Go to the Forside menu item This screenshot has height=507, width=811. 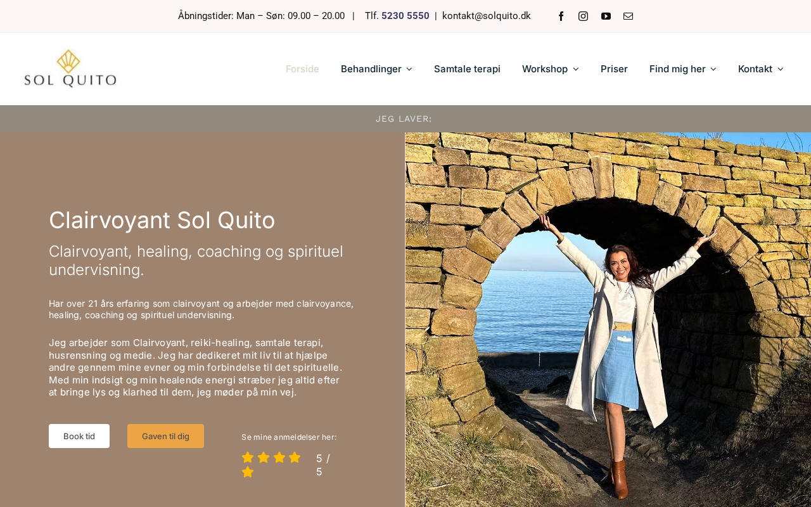(302, 68)
